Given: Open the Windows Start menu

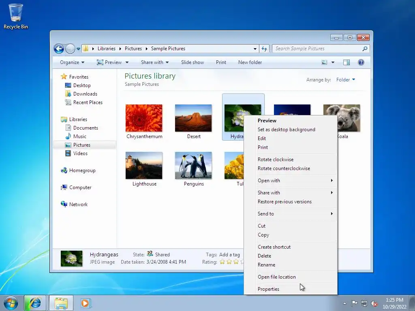Looking at the screenshot, I should coord(11,303).
